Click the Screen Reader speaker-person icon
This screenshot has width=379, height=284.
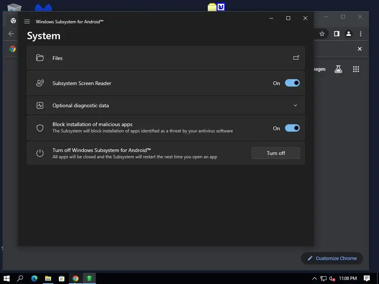tap(40, 83)
